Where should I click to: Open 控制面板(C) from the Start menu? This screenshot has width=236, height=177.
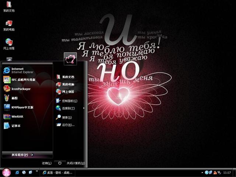(x=70, y=101)
